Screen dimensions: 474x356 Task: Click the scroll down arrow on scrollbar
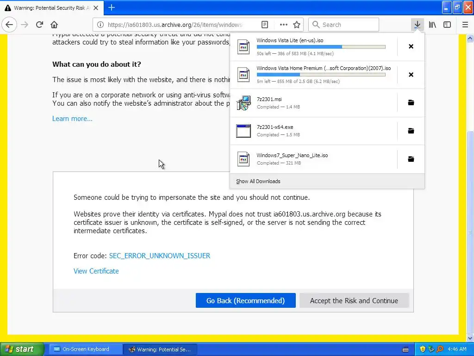pos(470,338)
